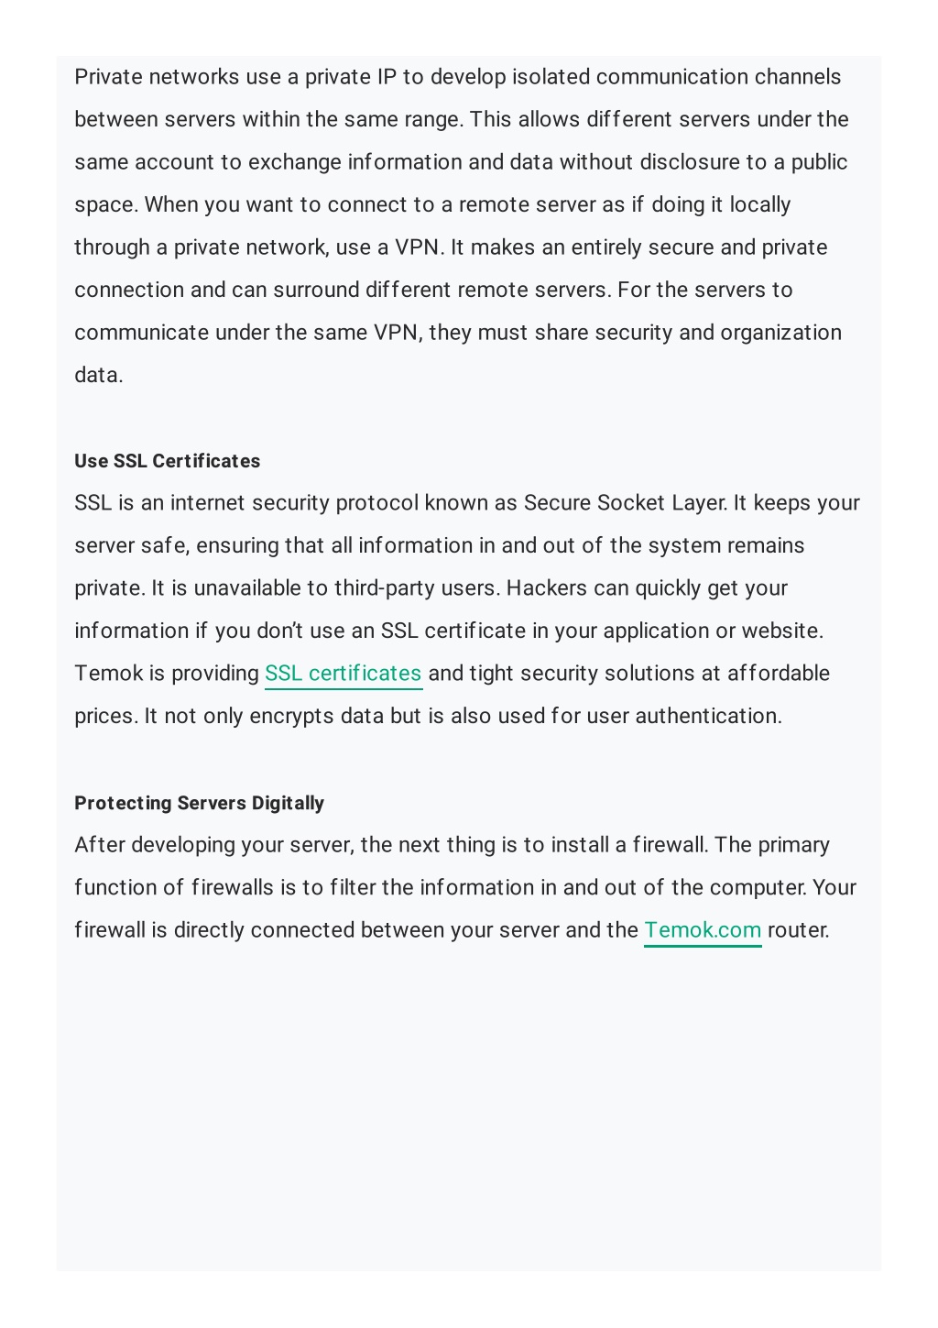Screen dimensions: 938x1328
Task: Click the word 'data.' ending first paragraph
Action: coord(99,376)
